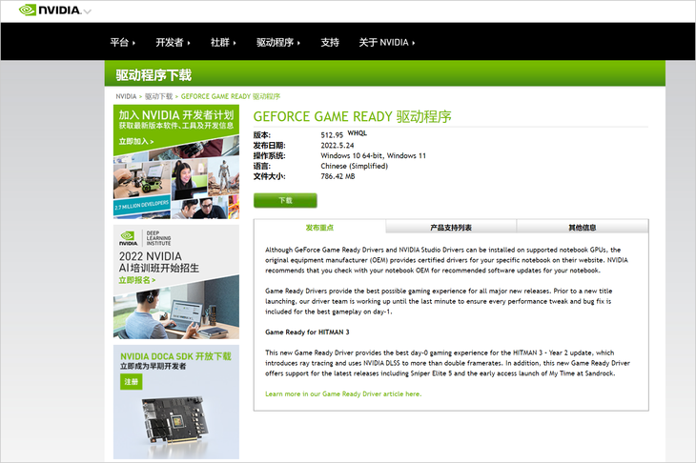The width and height of the screenshot is (696, 463).
Task: Expand the 开发者 navigation menu
Action: tap(173, 43)
